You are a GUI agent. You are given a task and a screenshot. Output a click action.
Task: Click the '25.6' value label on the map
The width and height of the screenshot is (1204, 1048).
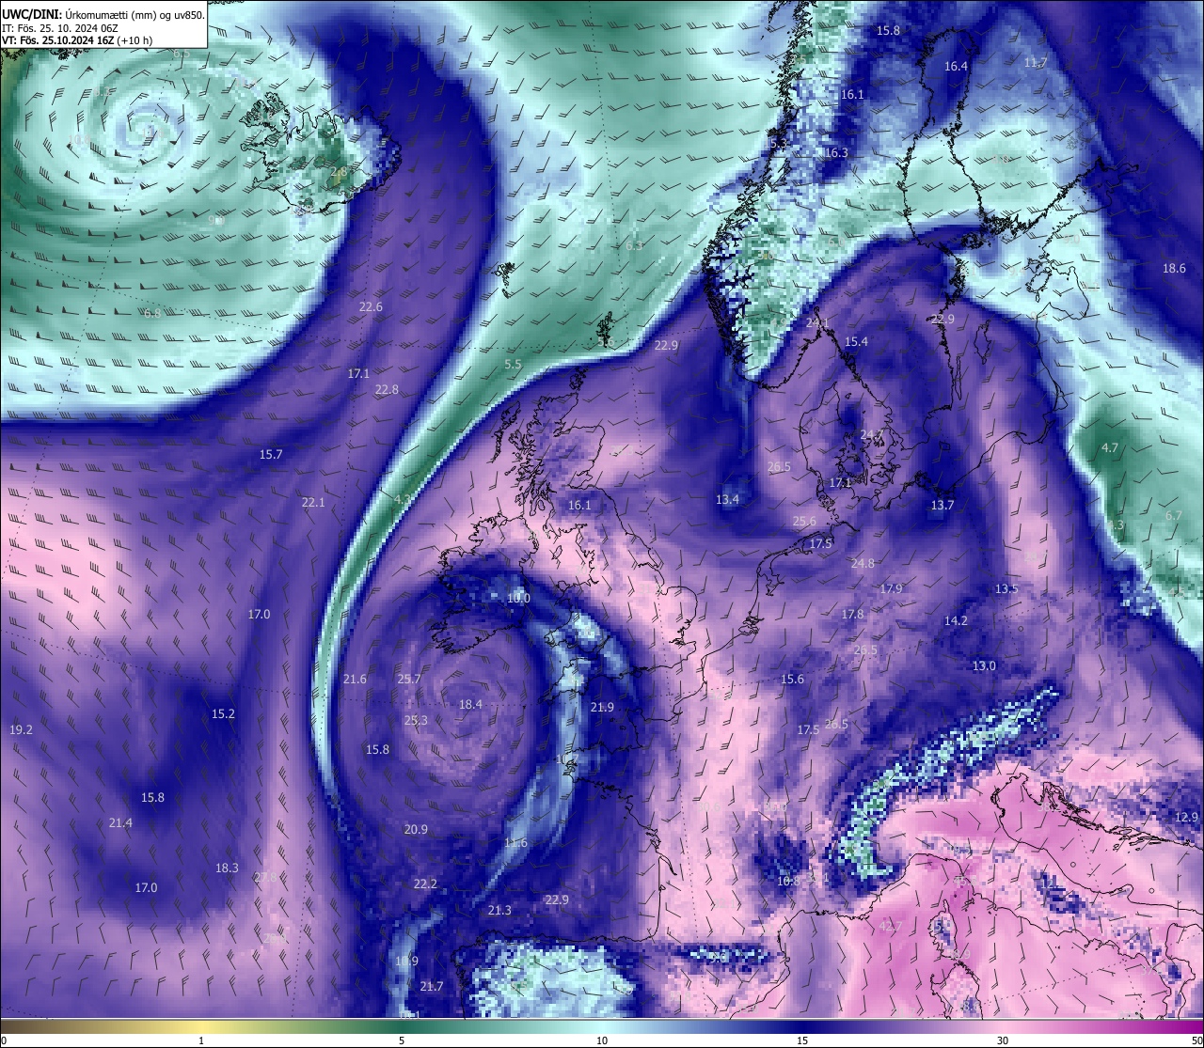pos(804,521)
